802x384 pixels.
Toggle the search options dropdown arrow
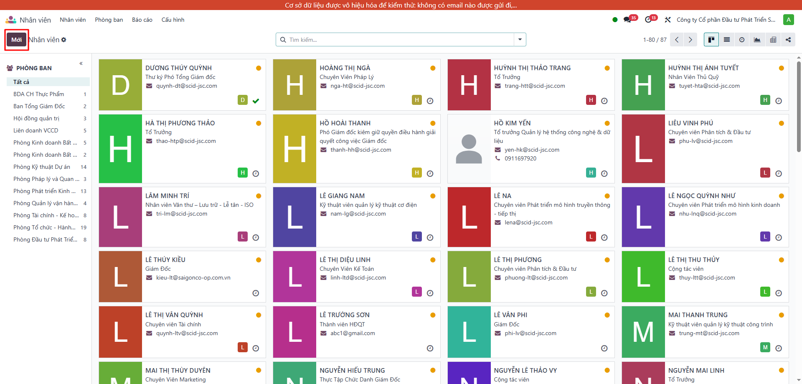(x=520, y=40)
